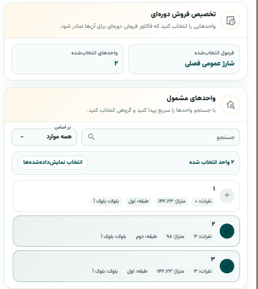The height and width of the screenshot is (289, 258).
Task: Click the periodic sales calendar-clock icon
Action: point(230,20)
